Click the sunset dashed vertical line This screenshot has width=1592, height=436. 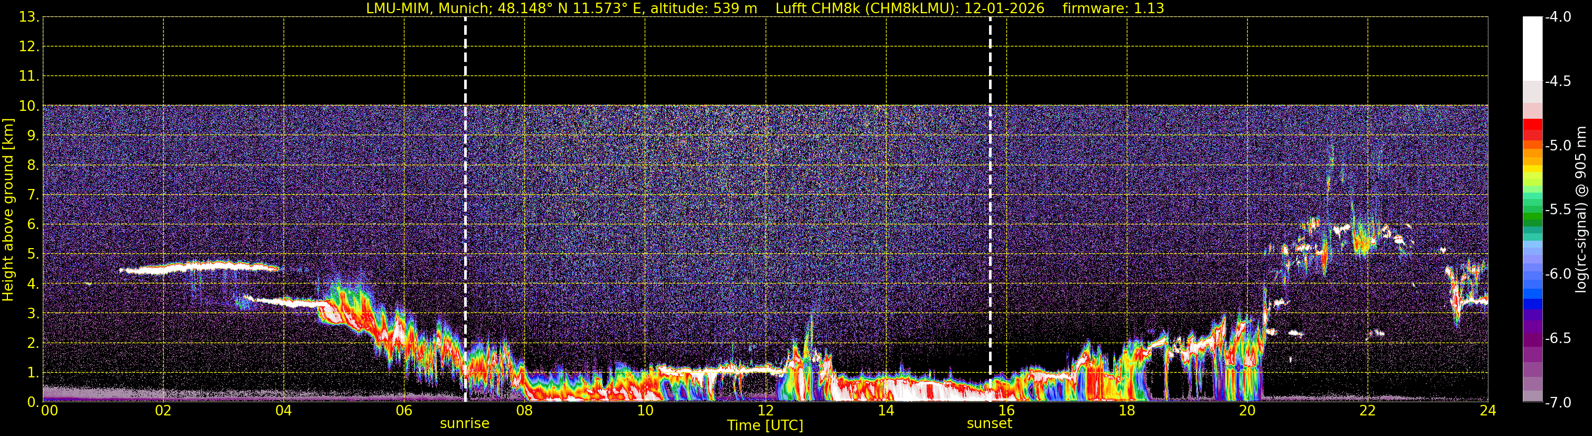pyautogui.click(x=990, y=208)
